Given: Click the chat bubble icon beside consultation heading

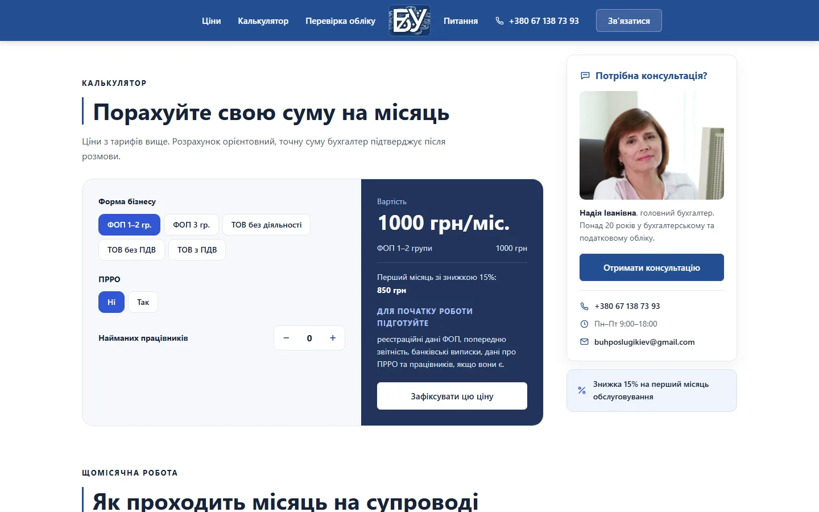Looking at the screenshot, I should [x=585, y=76].
